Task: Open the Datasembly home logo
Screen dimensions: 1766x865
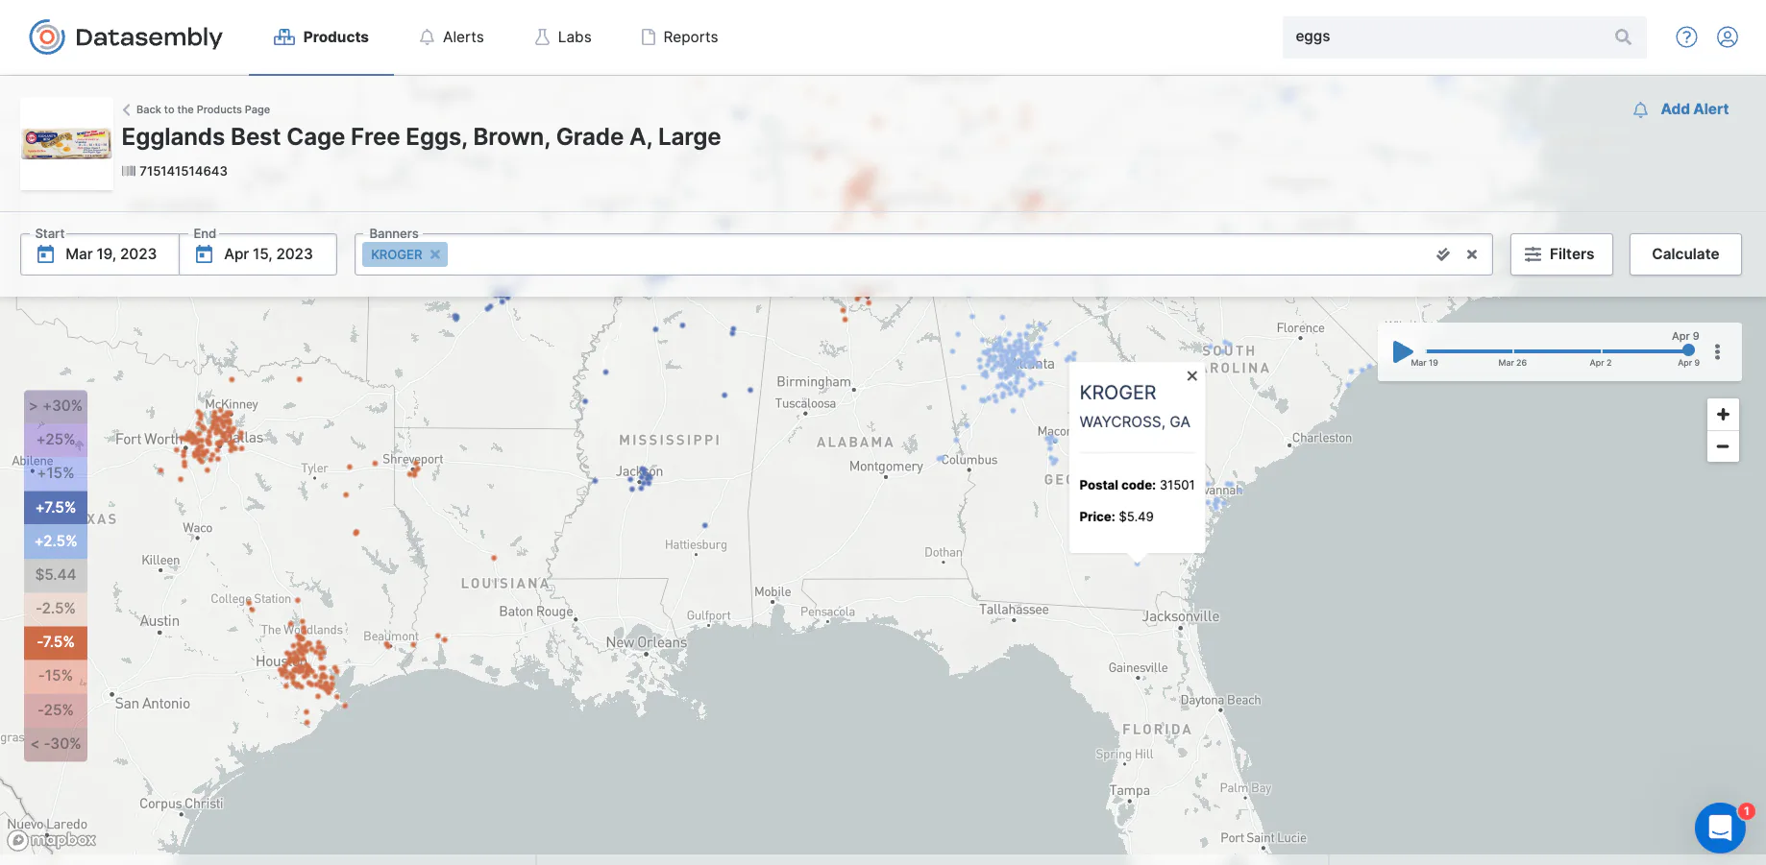Action: (x=126, y=37)
